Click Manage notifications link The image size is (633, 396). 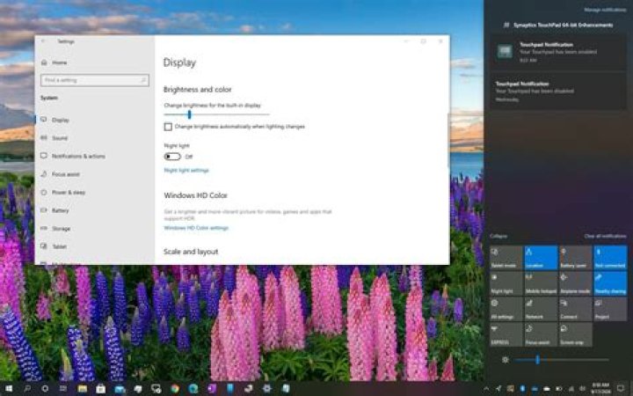click(x=605, y=10)
